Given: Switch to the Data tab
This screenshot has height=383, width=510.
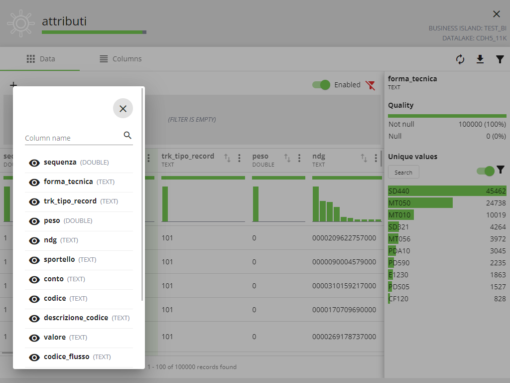Looking at the screenshot, I should [40, 59].
